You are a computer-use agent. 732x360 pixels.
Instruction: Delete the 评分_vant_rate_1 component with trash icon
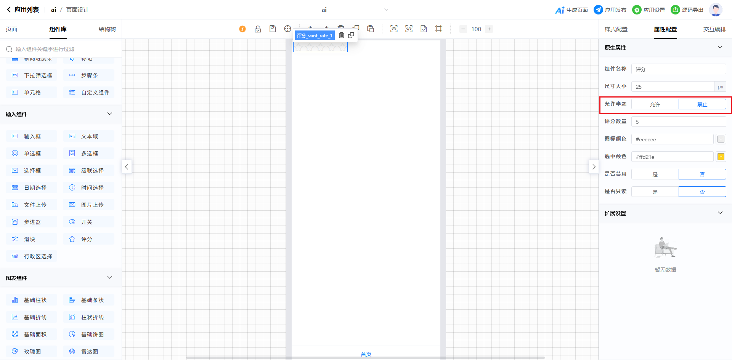tap(342, 35)
